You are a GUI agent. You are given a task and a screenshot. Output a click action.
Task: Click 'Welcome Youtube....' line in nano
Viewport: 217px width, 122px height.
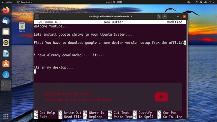coord(52,26)
